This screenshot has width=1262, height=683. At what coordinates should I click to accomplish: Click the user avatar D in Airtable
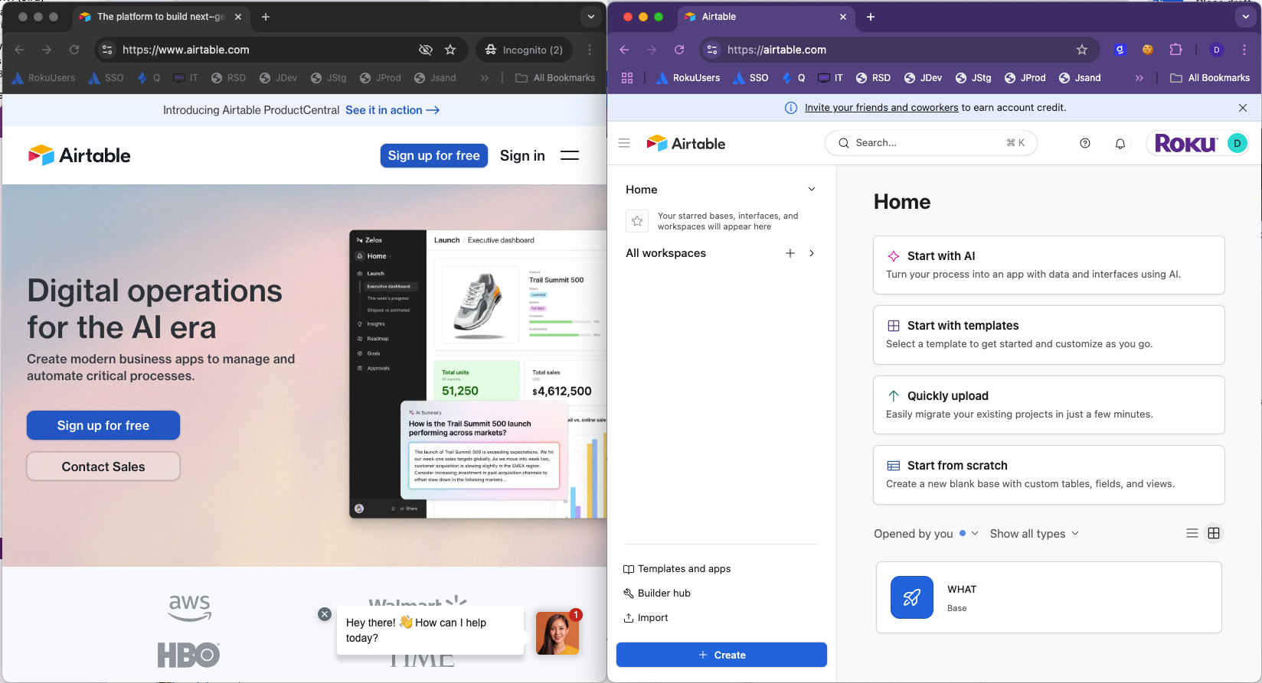1237,143
